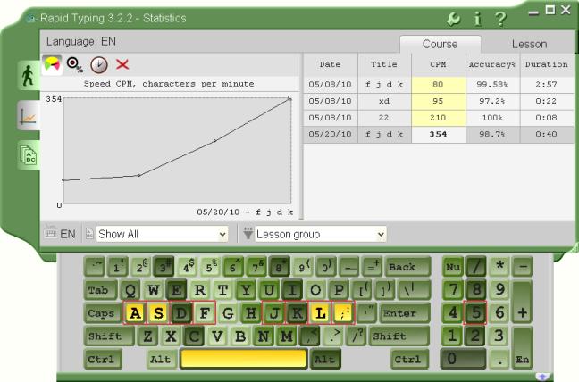Click the EN keyboard layout icon
The image size is (579, 382).
[50, 232]
